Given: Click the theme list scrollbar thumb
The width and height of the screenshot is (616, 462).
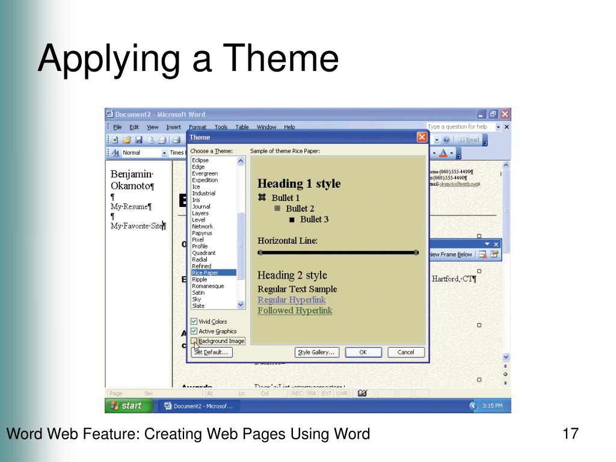Looking at the screenshot, I should 241,245.
